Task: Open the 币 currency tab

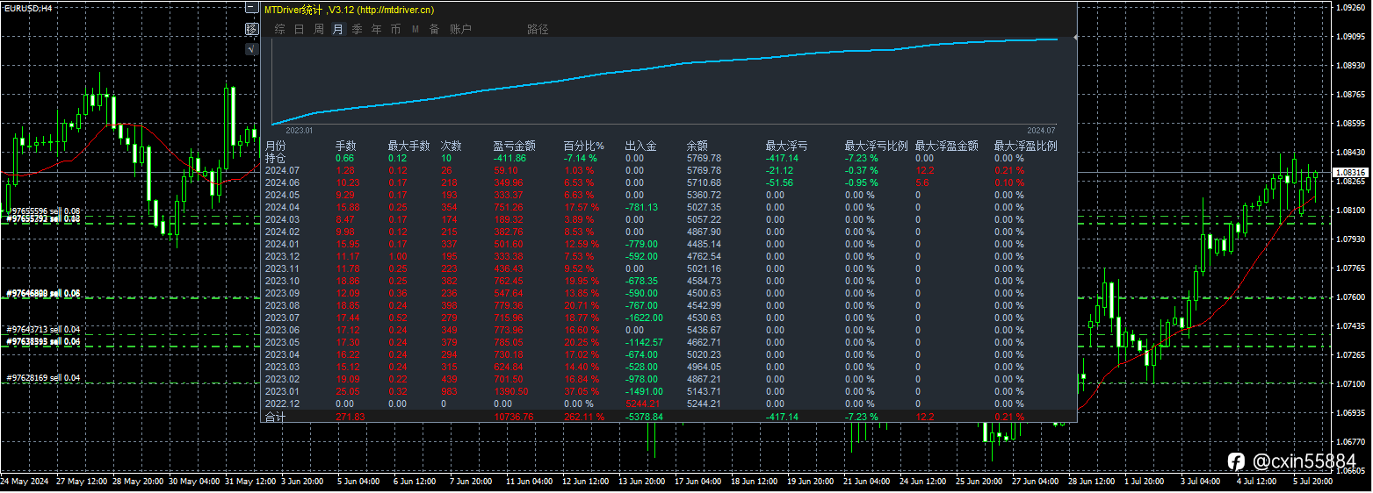Action: (396, 29)
